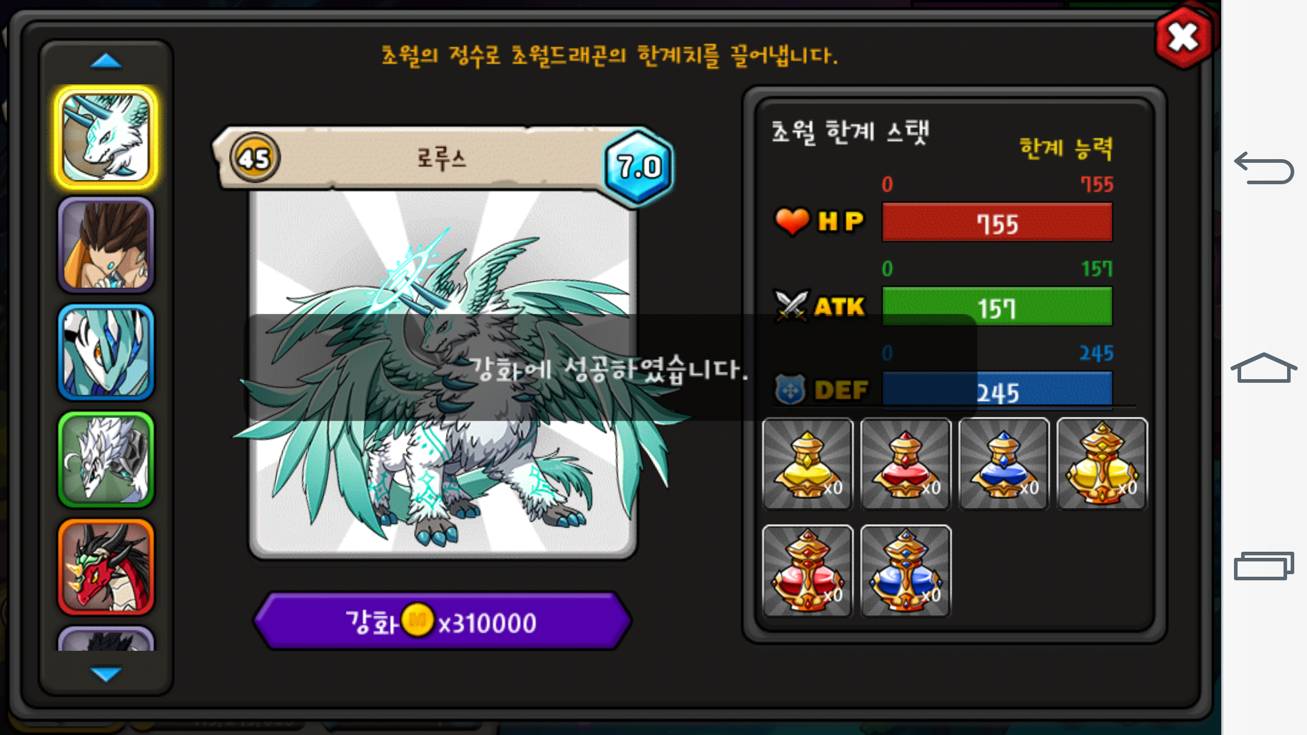Image resolution: width=1307 pixels, height=735 pixels.
Task: Select the small yellow essence potion
Action: coord(808,463)
